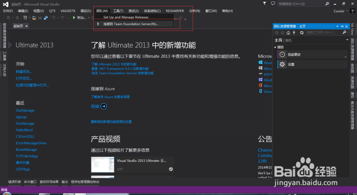Click the Quick Launch magnifier icon

(x=327, y=4)
